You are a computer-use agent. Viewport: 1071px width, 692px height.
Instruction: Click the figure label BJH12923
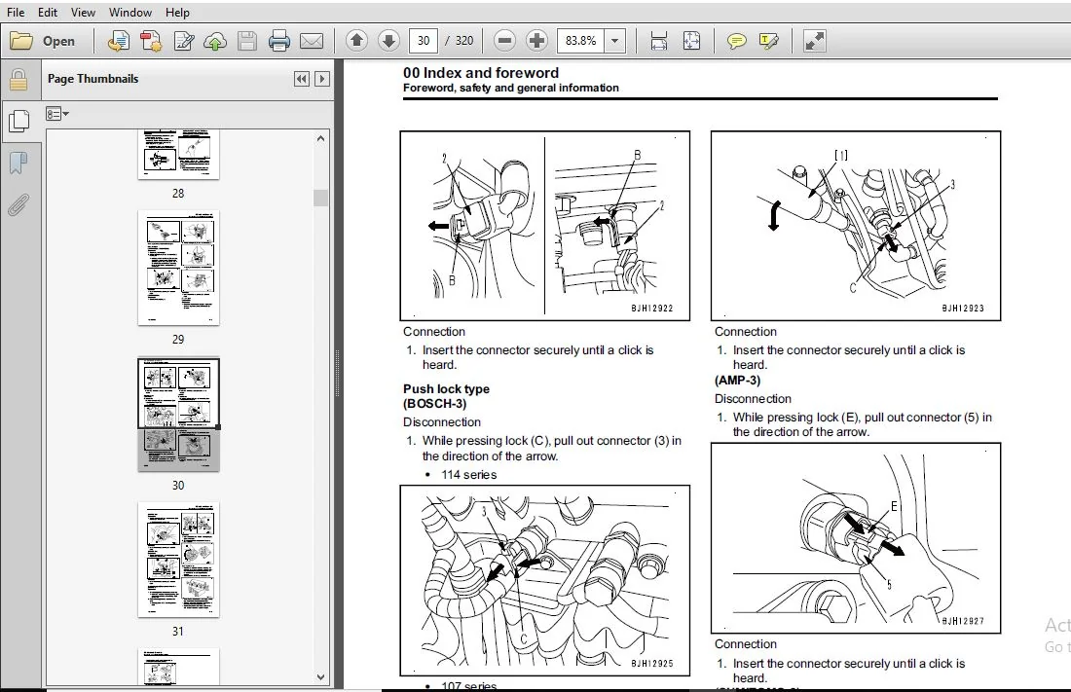(963, 309)
